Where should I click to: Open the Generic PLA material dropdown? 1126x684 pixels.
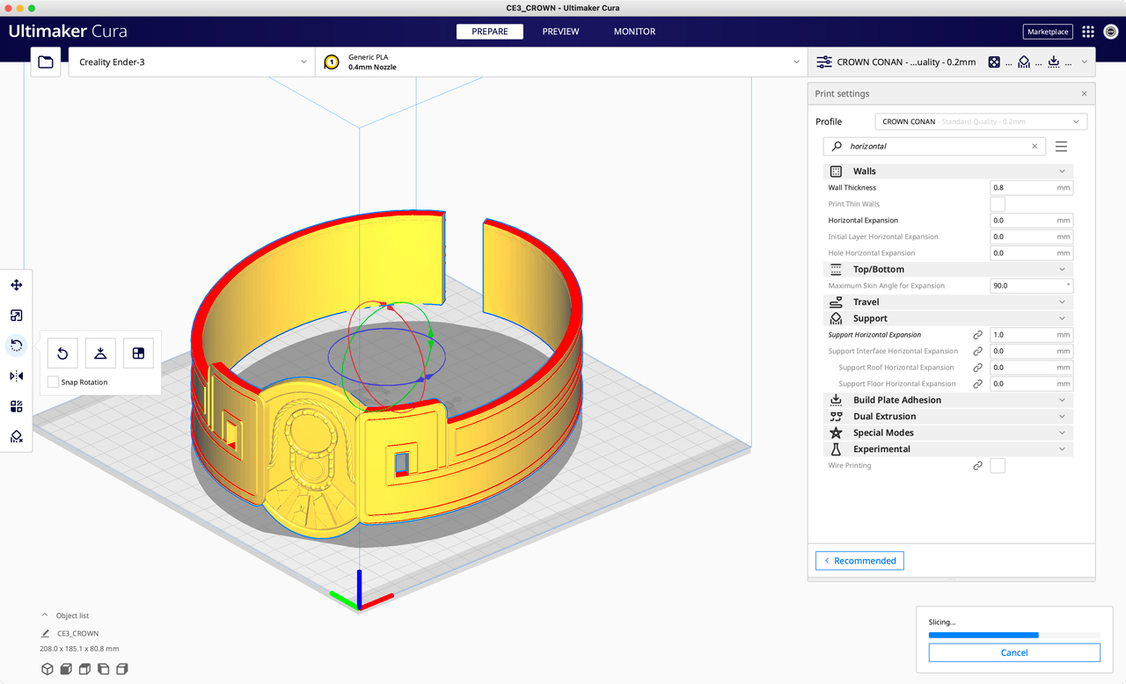click(x=561, y=62)
